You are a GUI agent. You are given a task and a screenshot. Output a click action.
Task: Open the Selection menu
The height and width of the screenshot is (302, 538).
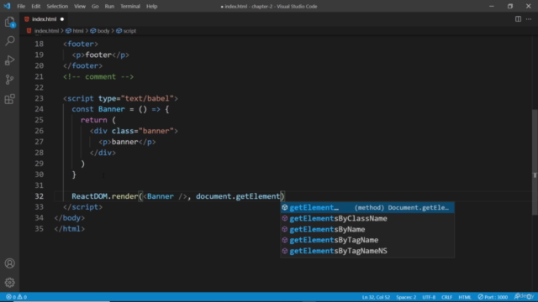click(x=57, y=6)
